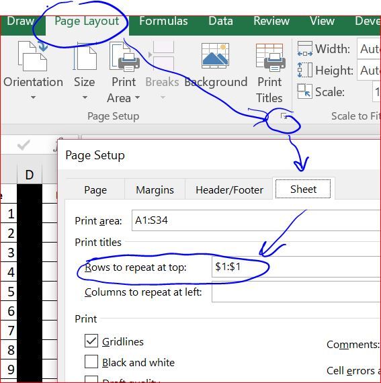This screenshot has height=383, width=381.
Task: Click the Page Setup dialog launcher
Action: coord(284,116)
